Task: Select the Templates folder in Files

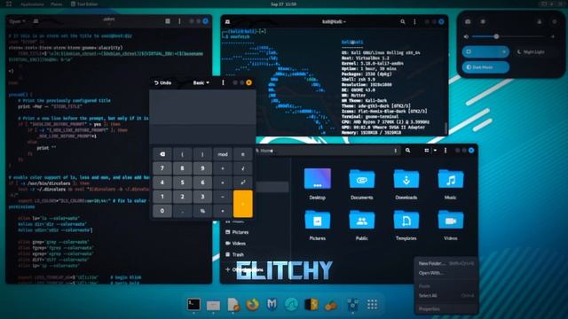Action: (406, 225)
